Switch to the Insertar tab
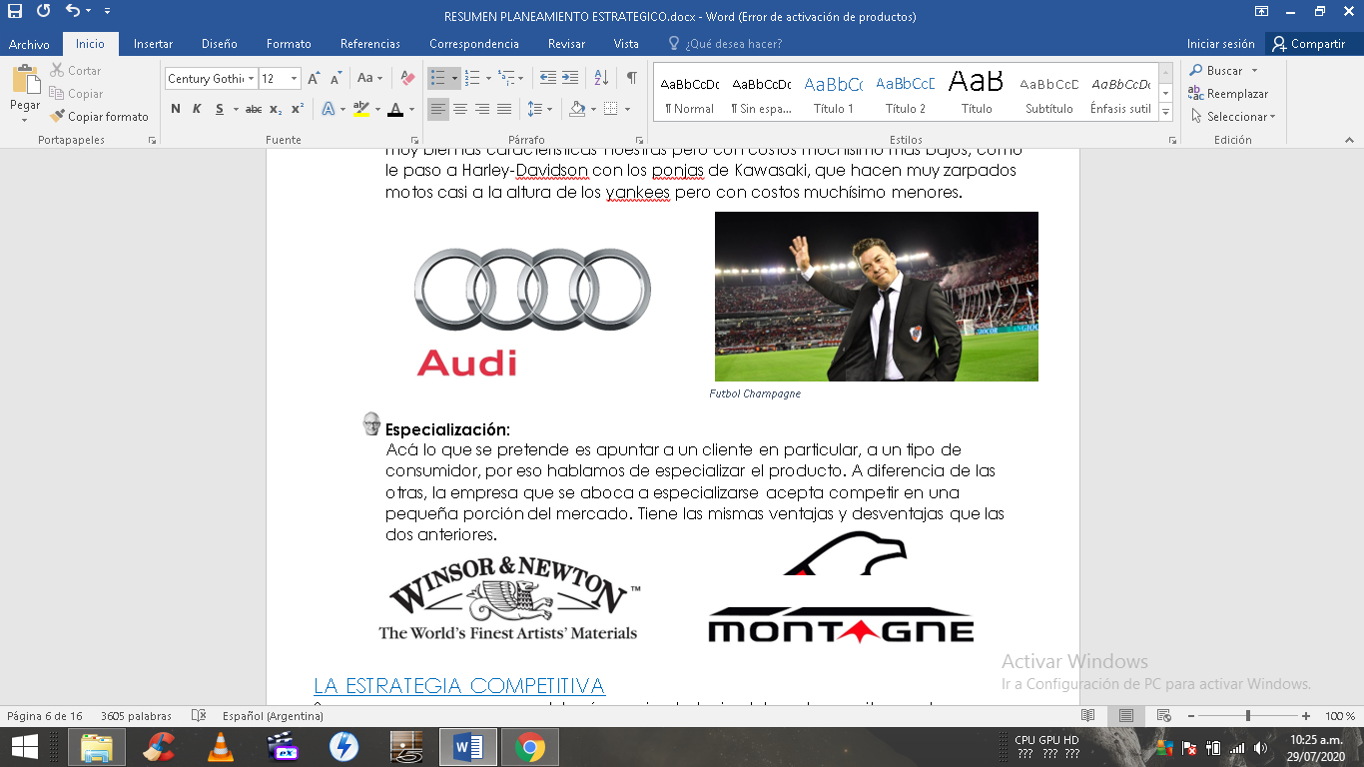 click(x=153, y=44)
